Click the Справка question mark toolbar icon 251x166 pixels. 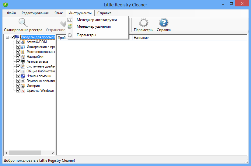point(164,22)
